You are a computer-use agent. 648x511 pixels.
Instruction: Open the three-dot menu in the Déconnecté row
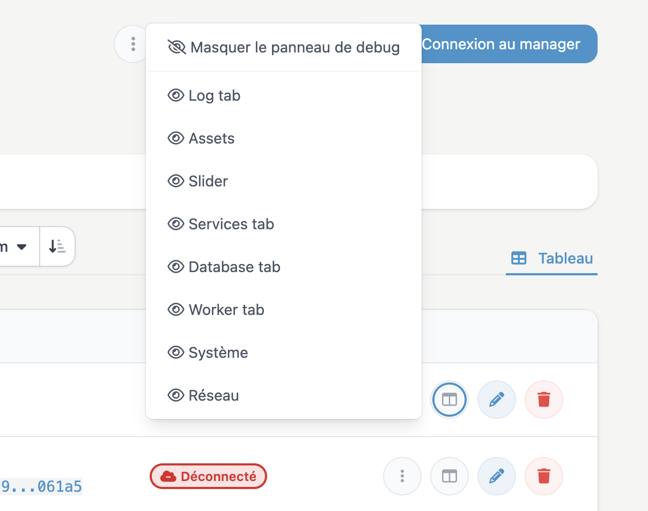coord(402,476)
